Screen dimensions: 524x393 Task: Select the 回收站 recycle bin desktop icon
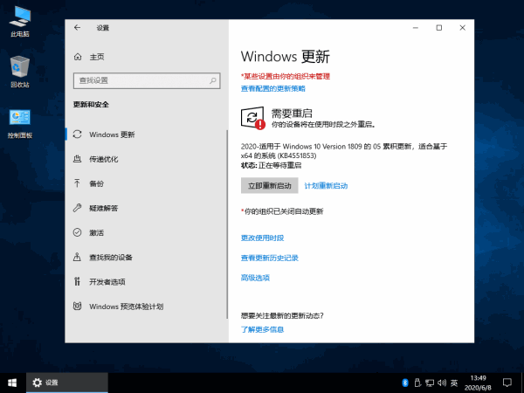click(x=20, y=72)
